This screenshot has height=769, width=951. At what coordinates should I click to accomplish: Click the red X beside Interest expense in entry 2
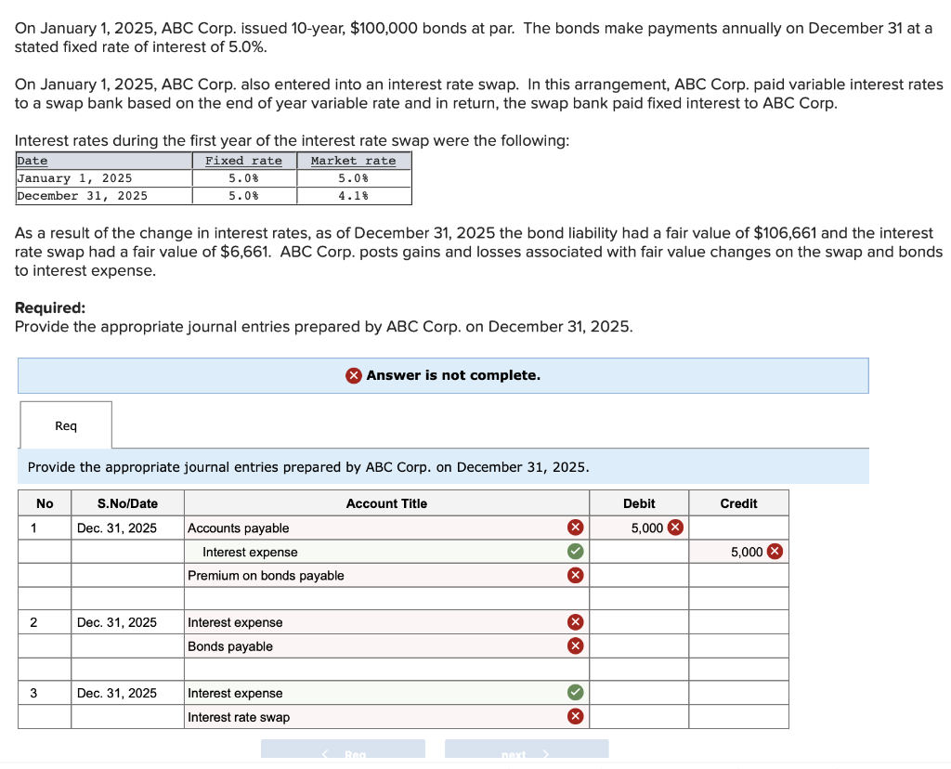pyautogui.click(x=574, y=622)
